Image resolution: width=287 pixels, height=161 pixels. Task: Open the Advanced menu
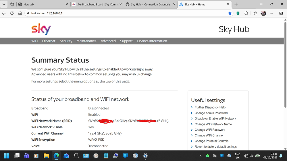point(108,41)
